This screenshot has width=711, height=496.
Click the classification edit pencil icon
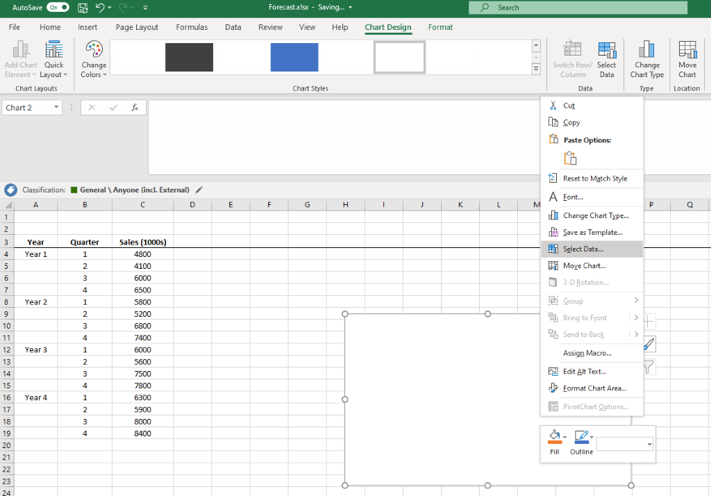point(199,190)
